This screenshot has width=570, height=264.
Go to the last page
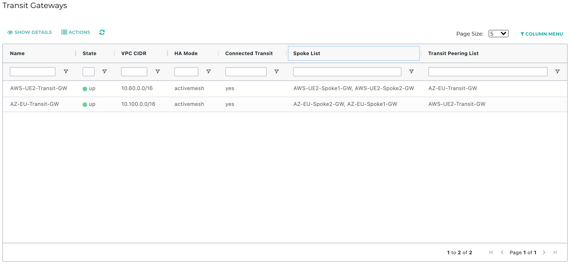(555, 252)
